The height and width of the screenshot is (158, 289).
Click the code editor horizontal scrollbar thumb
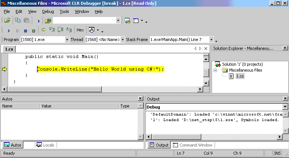tap(54, 89)
